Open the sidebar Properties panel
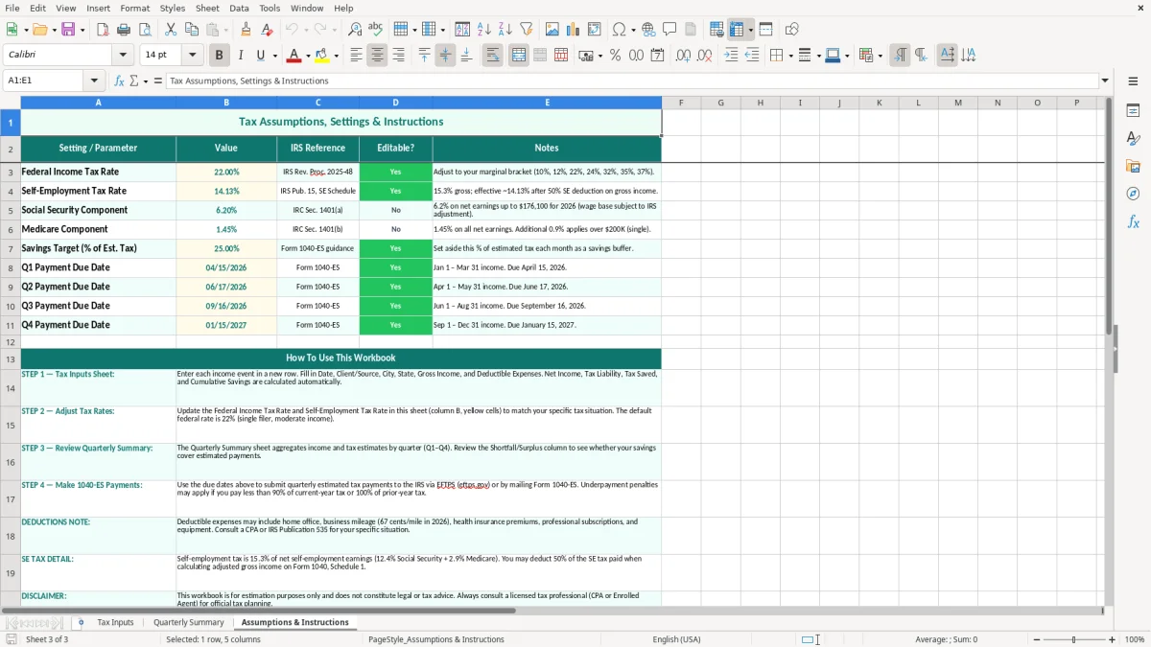This screenshot has width=1151, height=647. click(x=1133, y=111)
